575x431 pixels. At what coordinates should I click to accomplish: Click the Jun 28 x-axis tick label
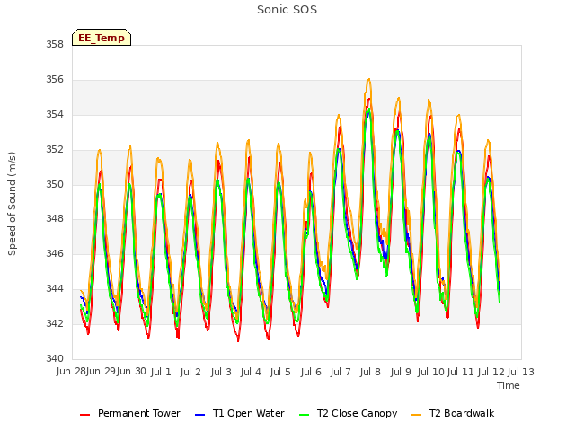click(72, 372)
